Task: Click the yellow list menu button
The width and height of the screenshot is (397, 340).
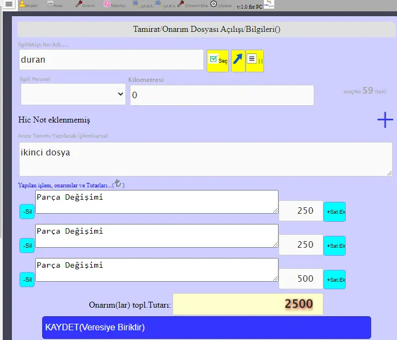Action: (254, 60)
